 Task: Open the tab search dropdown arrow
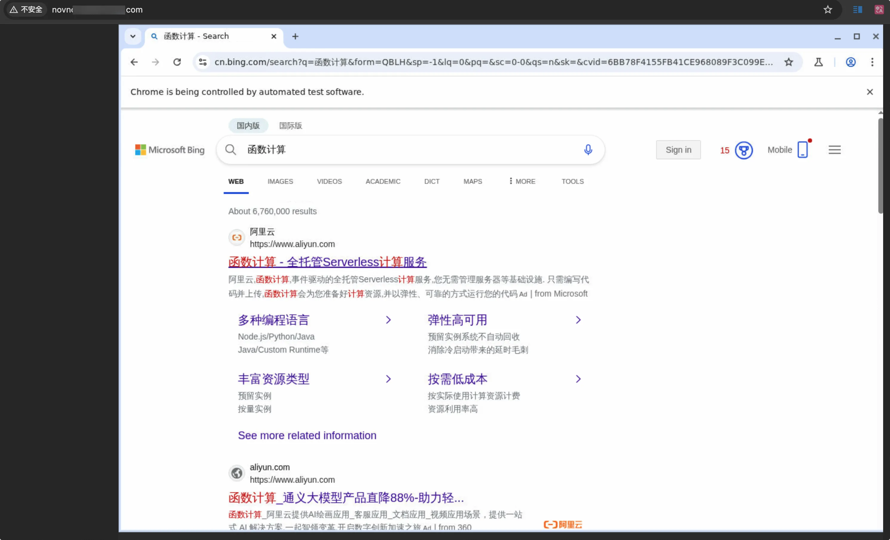[133, 36]
